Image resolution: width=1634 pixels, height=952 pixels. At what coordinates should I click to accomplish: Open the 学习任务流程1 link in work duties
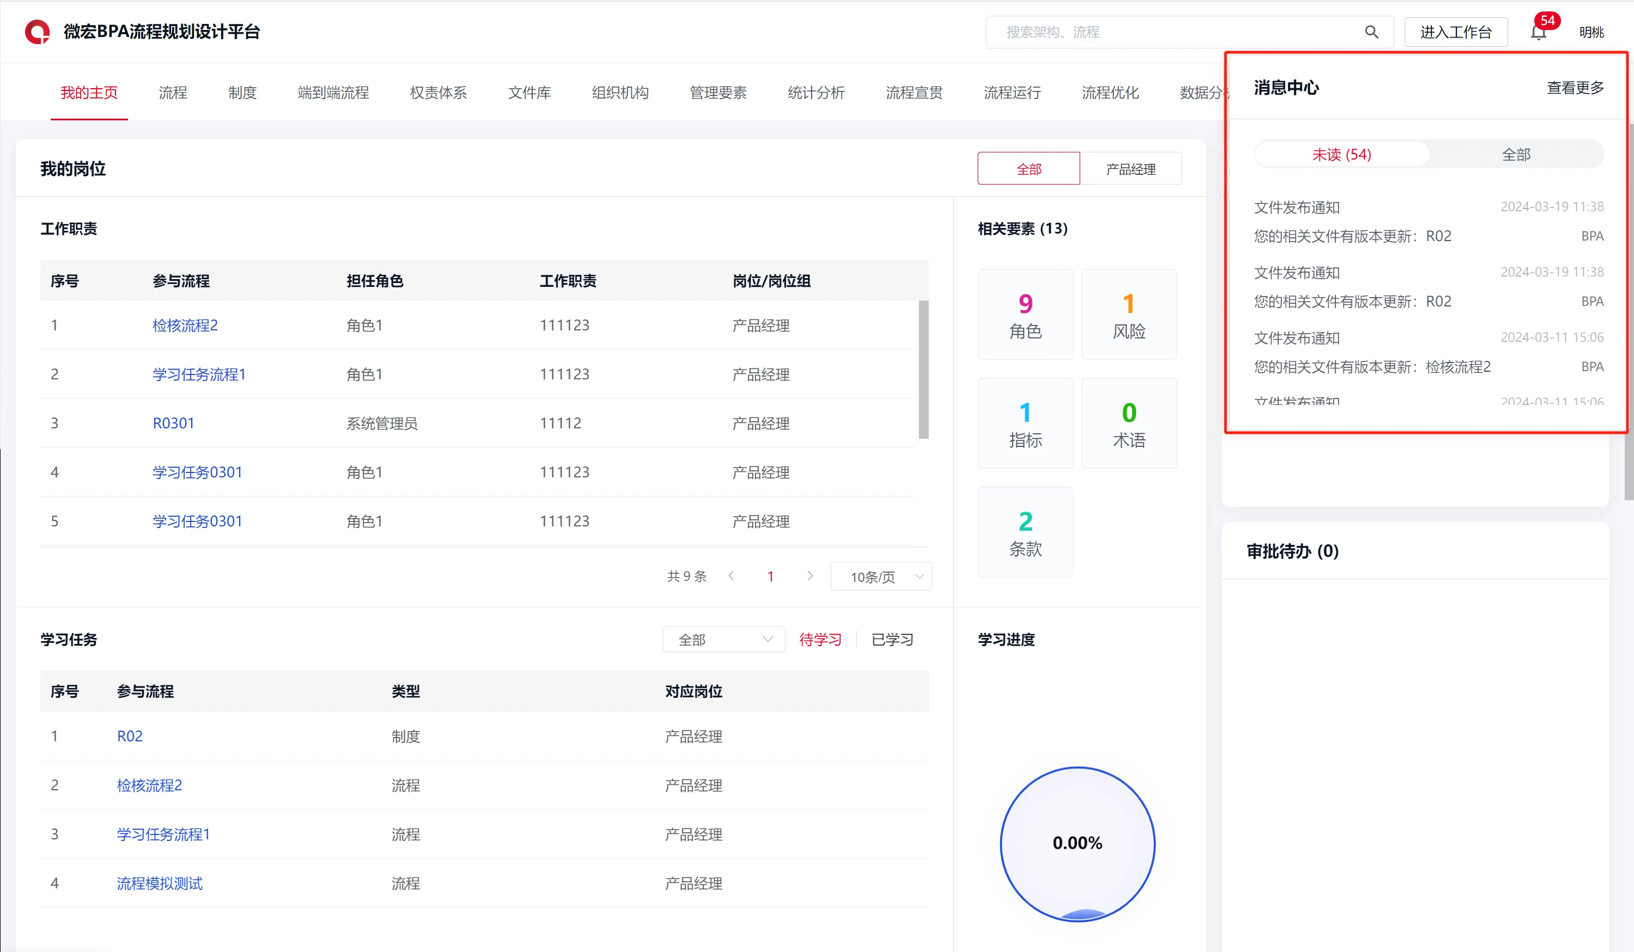point(199,374)
